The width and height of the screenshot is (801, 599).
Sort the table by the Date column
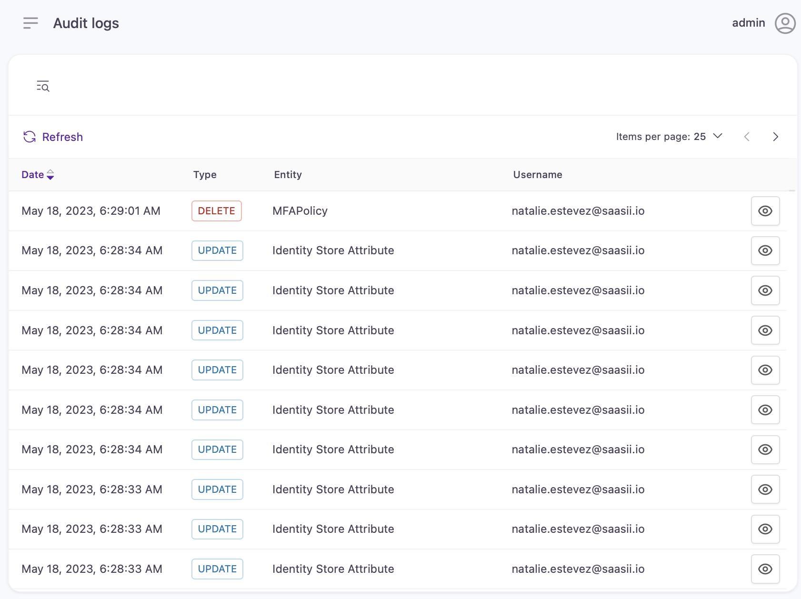coord(38,175)
